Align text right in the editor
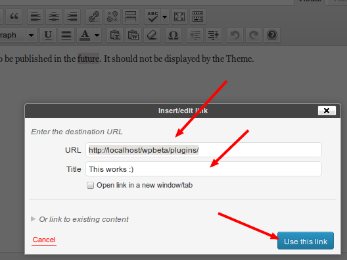The image size is (347, 260). 72,16
